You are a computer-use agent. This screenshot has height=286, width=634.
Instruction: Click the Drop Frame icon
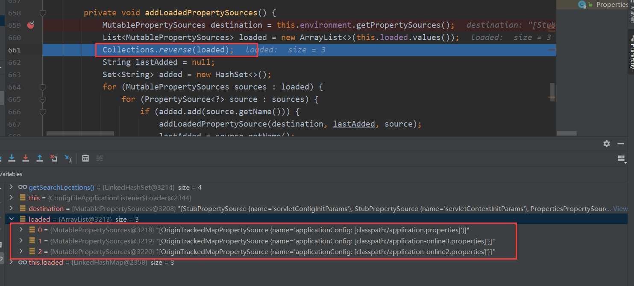pyautogui.click(x=54, y=158)
